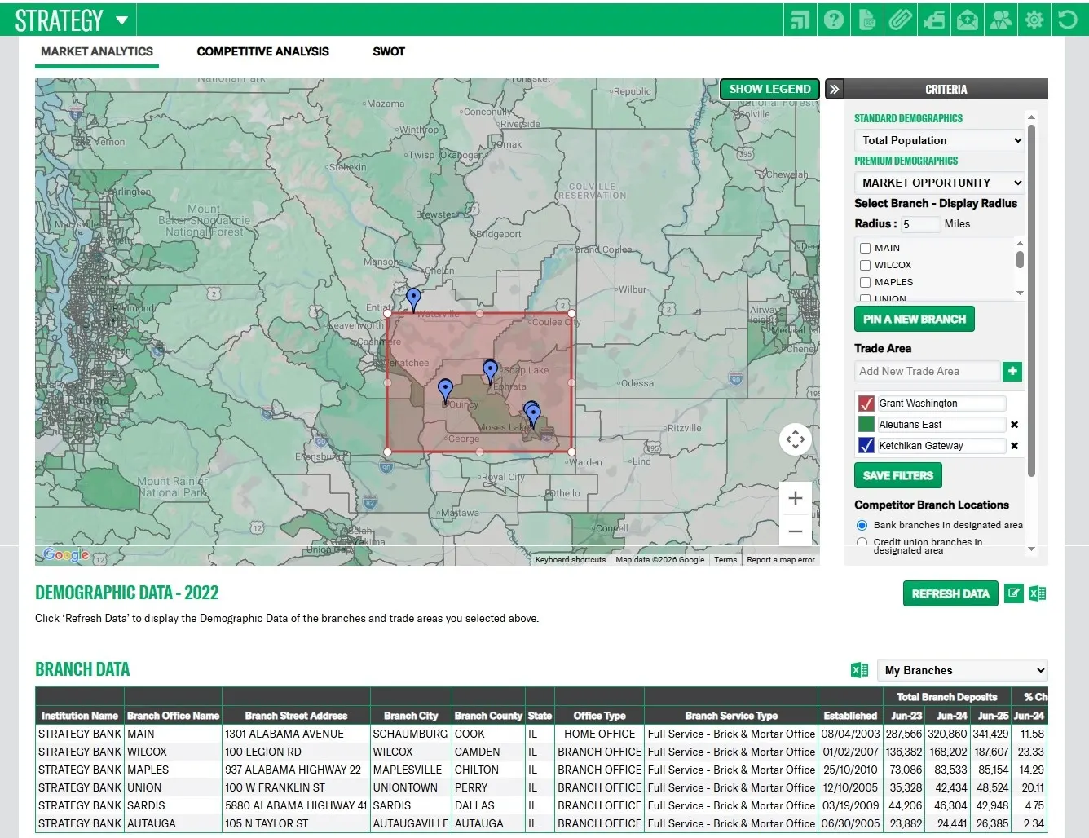Click the blue map pin near Quincy
The image size is (1089, 838).
445,390
